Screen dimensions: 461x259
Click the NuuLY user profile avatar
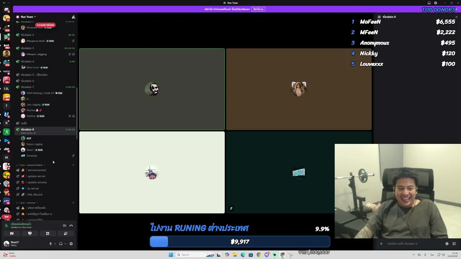6,244
